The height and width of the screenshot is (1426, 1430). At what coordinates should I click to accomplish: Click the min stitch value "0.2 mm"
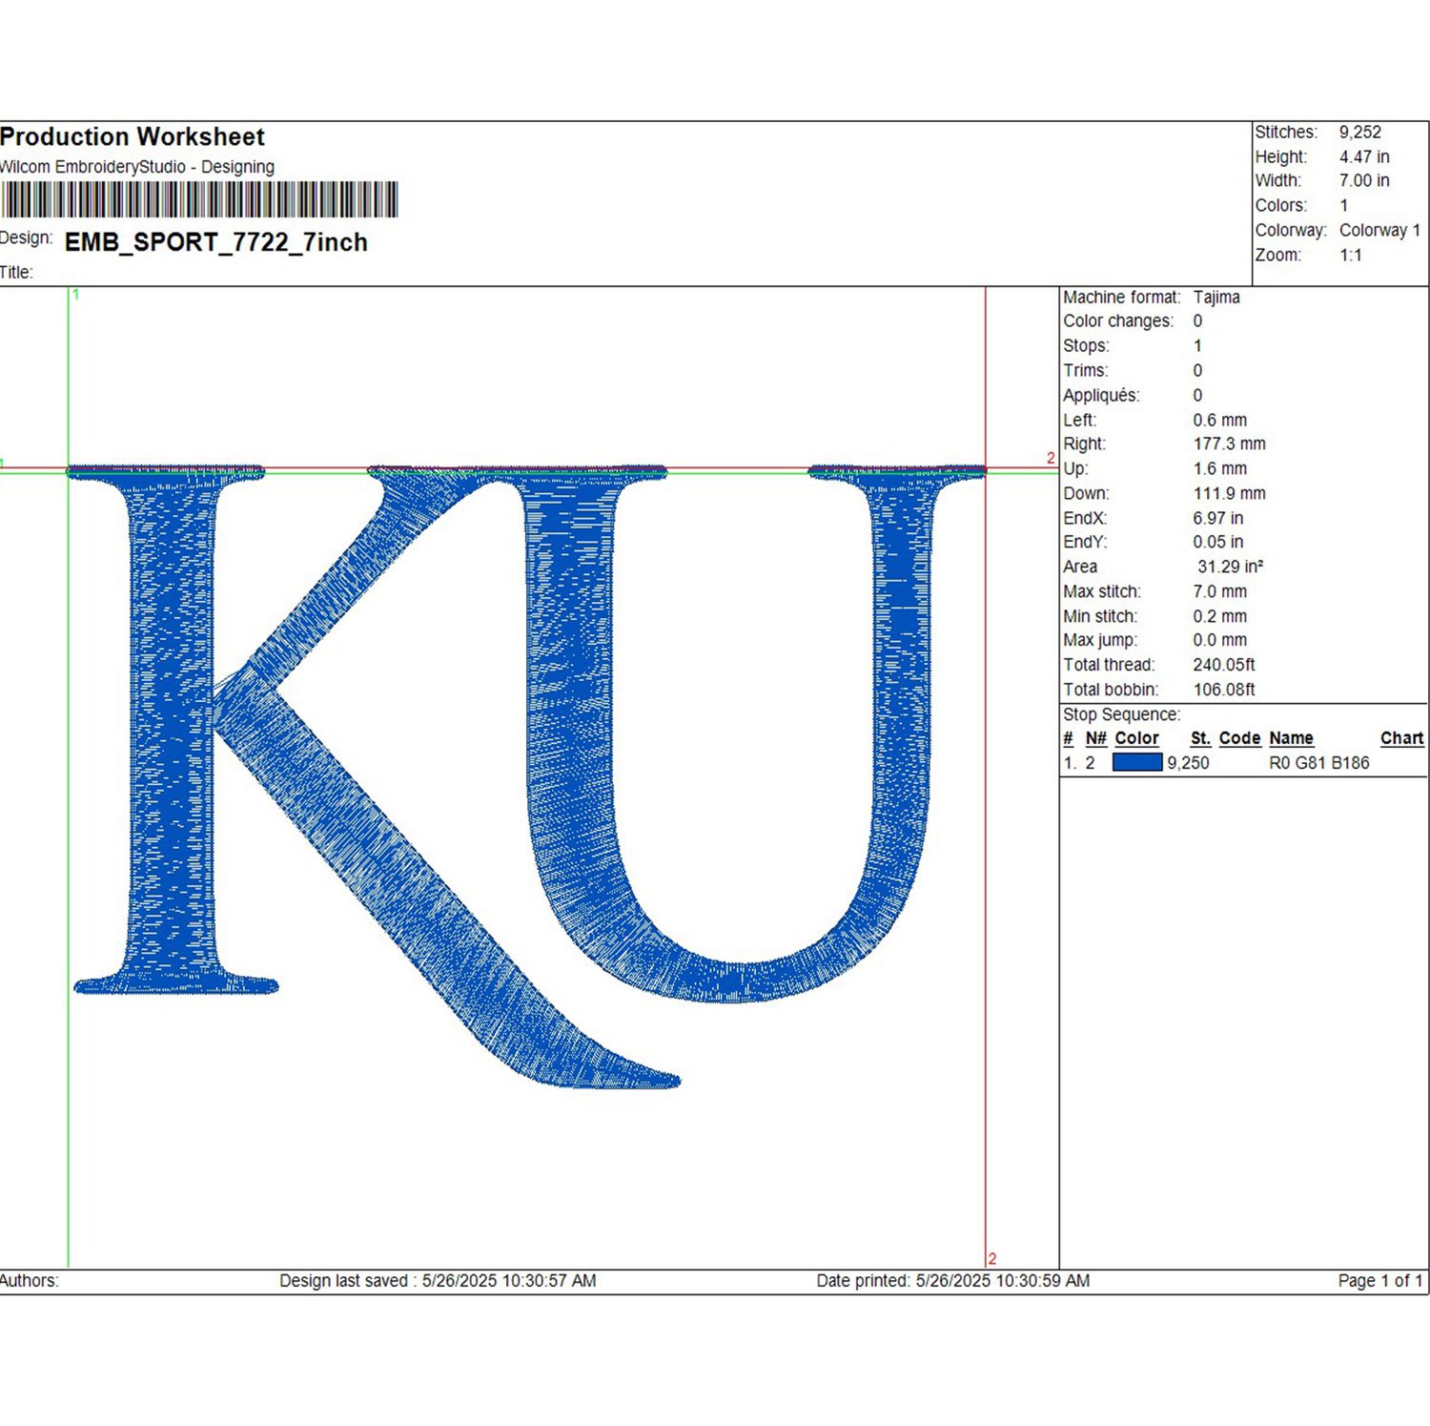tap(1220, 616)
